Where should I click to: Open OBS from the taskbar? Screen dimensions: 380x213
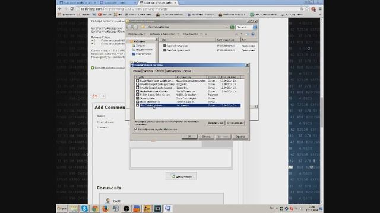click(126, 208)
